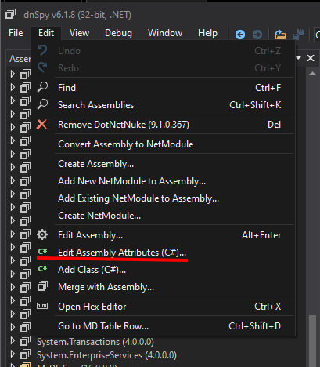Click the red X remove icon

41,125
